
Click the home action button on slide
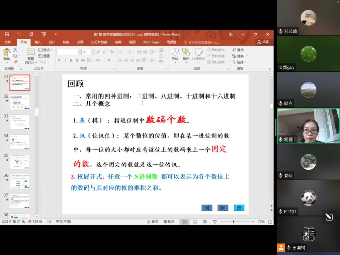pos(239,208)
